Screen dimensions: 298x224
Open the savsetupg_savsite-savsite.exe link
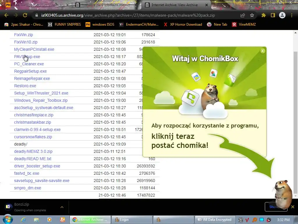point(42,181)
